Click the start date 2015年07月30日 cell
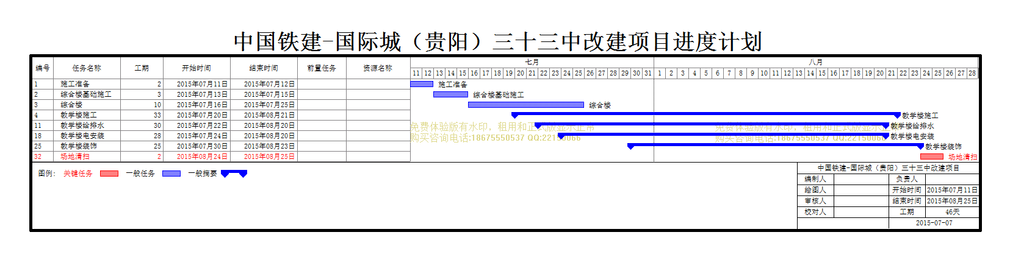Screen dimensions: 1010x260 197,146
